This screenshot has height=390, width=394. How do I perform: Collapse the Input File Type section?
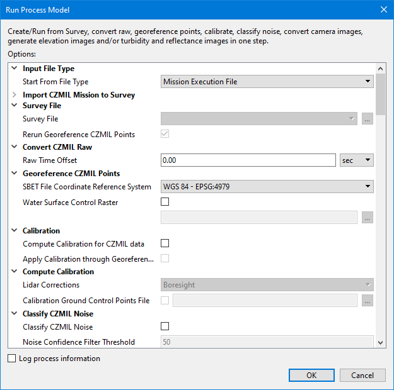15,69
